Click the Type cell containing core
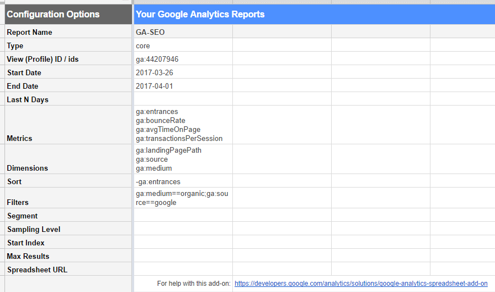Viewport: 495px width, 292px height. pyautogui.click(x=183, y=45)
